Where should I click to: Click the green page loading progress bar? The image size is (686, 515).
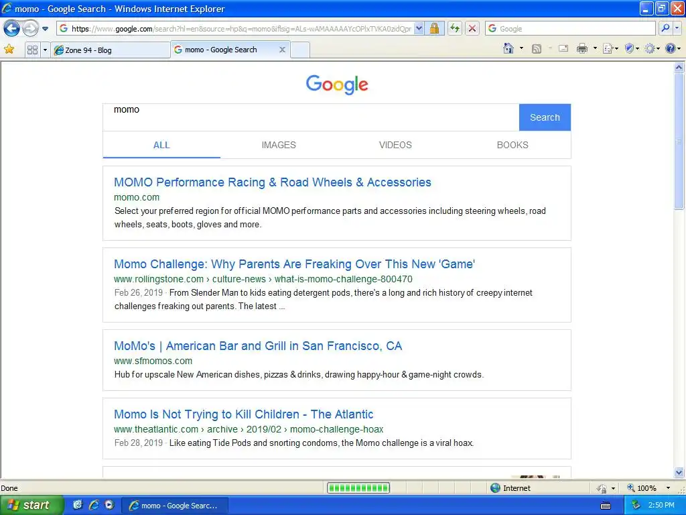tap(358, 488)
